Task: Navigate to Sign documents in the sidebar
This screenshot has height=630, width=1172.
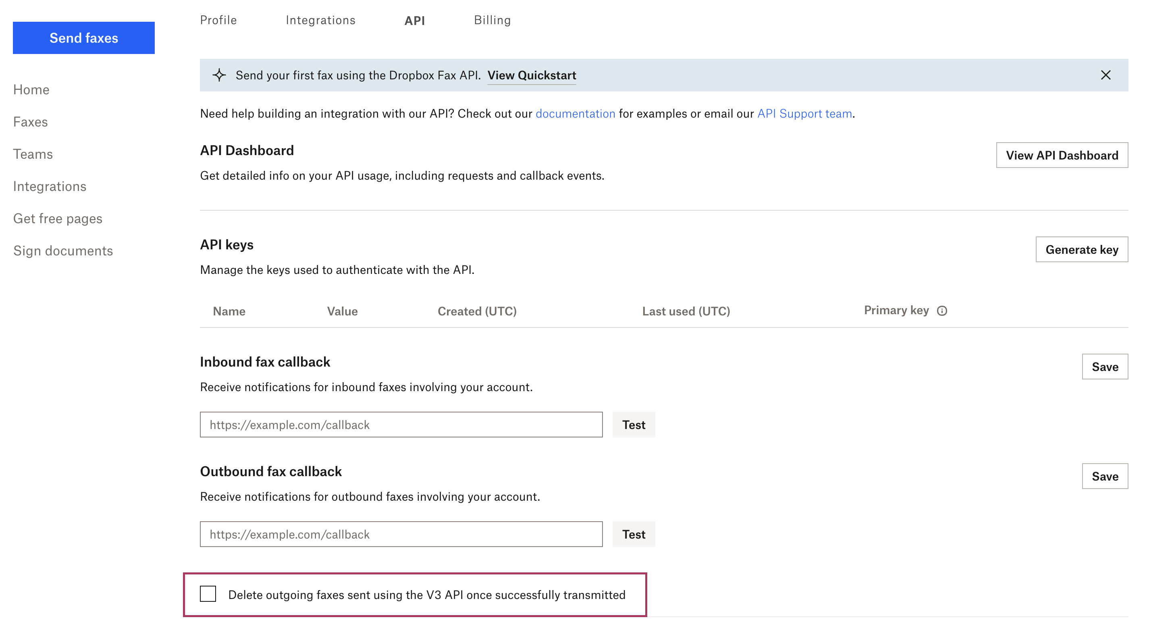Action: (x=63, y=251)
